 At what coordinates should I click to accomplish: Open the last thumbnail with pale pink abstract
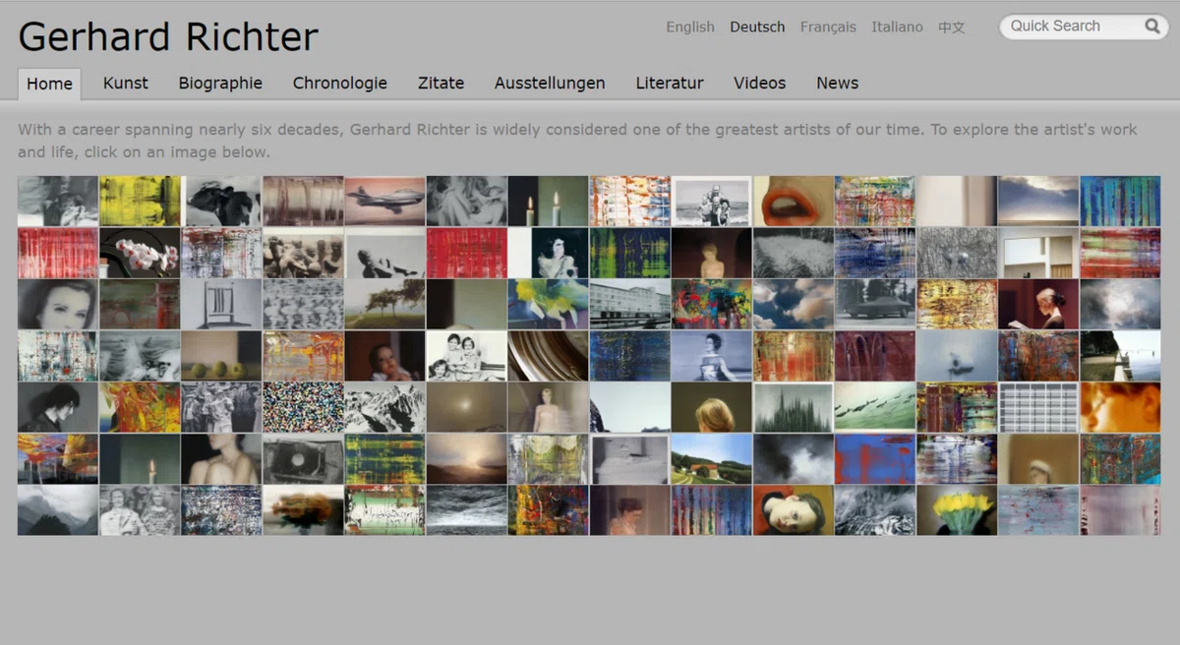pos(1120,510)
